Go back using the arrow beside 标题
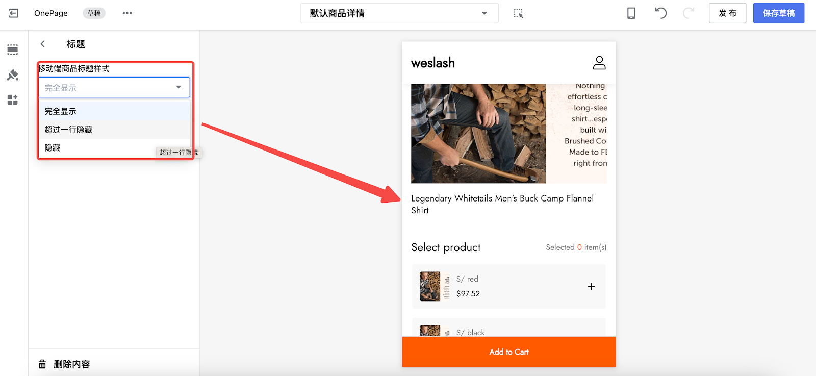Viewport: 816px width, 376px height. (43, 44)
